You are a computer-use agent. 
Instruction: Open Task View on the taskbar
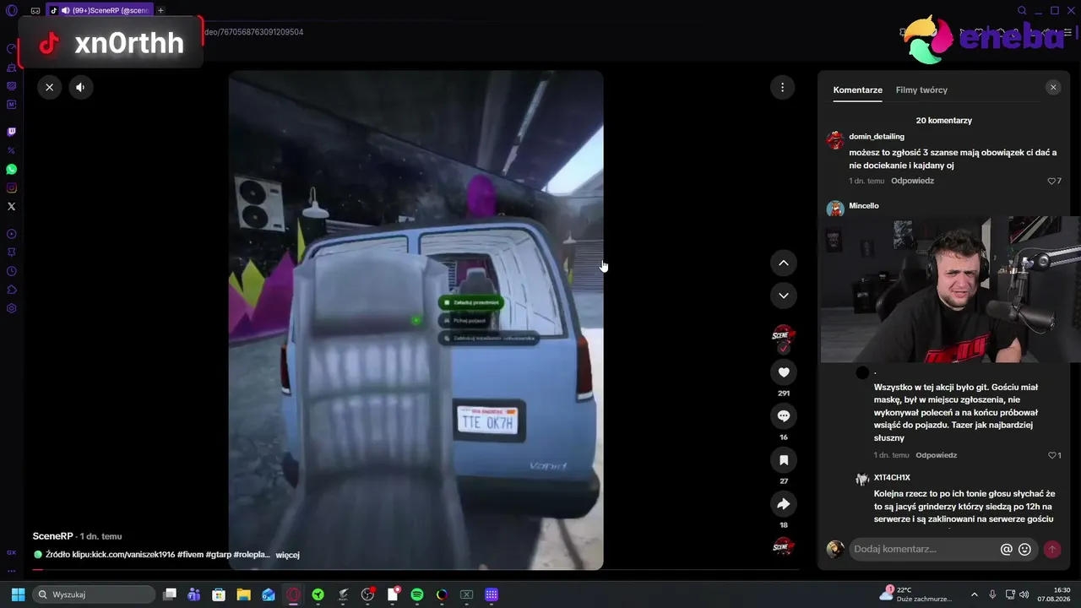click(169, 594)
